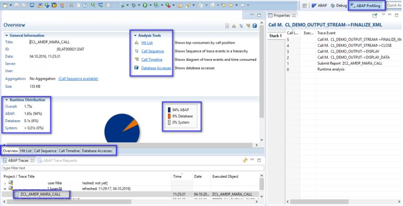Select the ZCL_AMDP_MARA_CALL trace row
The image size is (403, 206).
point(131,194)
